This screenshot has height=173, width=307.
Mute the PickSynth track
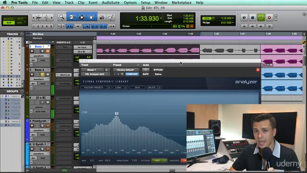click(47, 126)
